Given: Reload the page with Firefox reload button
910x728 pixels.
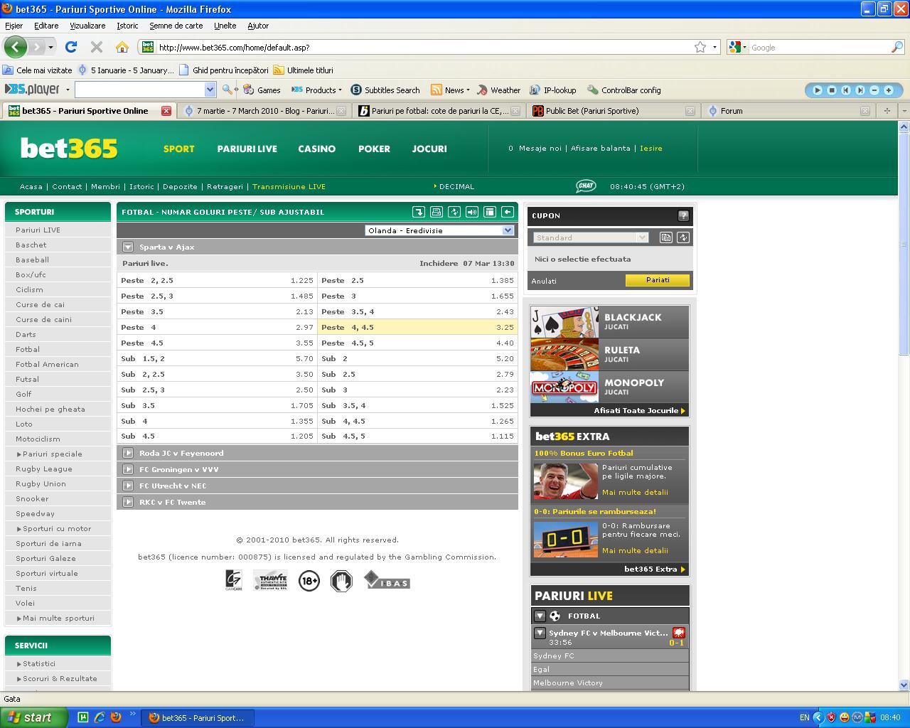Looking at the screenshot, I should [70, 47].
